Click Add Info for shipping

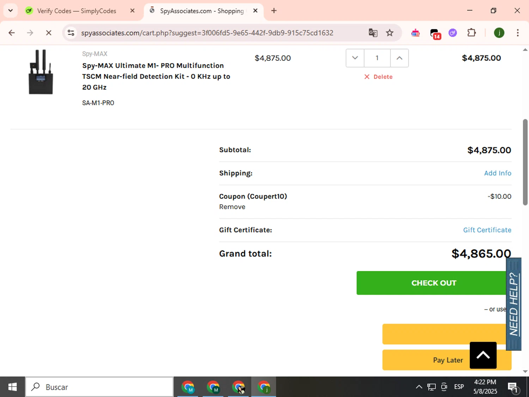click(x=498, y=173)
